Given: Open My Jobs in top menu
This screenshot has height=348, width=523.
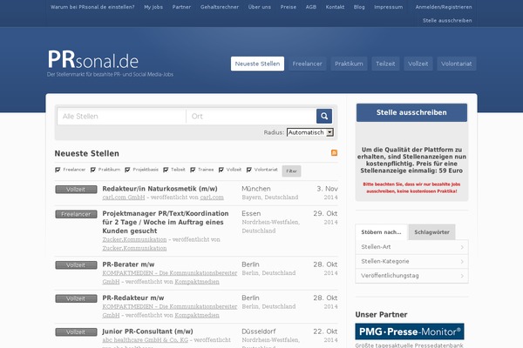Looking at the screenshot, I should [153, 7].
